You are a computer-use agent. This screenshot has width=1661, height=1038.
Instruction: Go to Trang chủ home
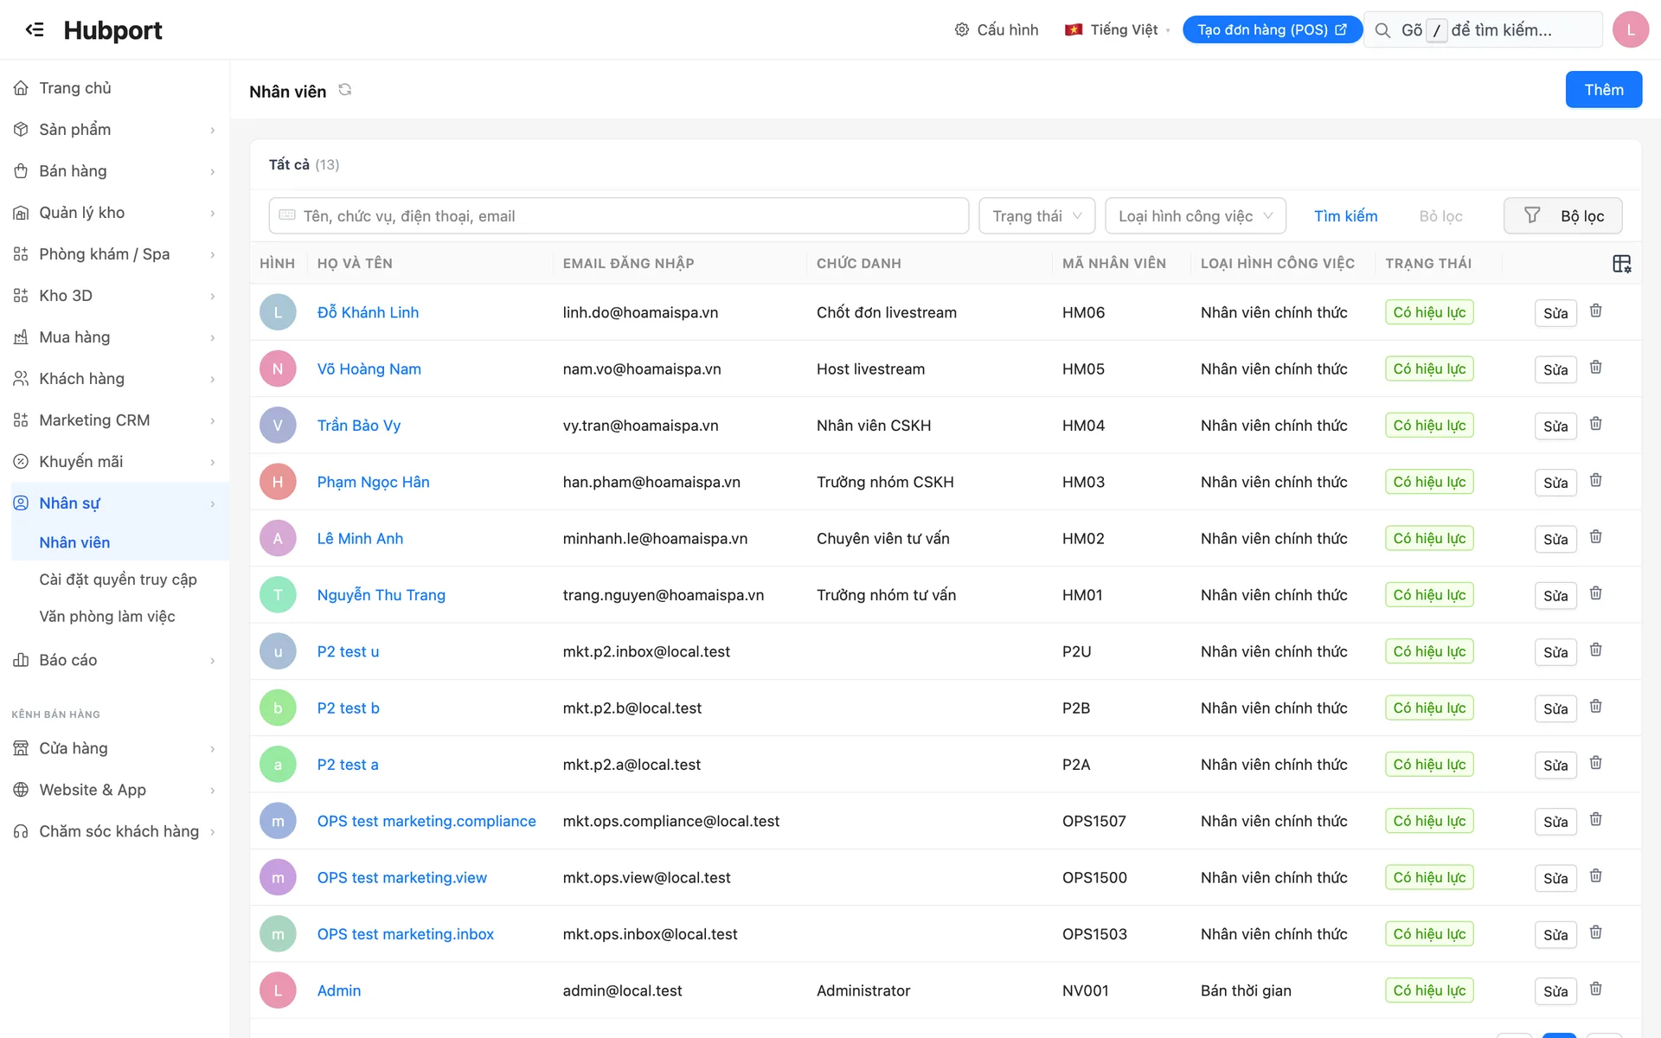(75, 88)
